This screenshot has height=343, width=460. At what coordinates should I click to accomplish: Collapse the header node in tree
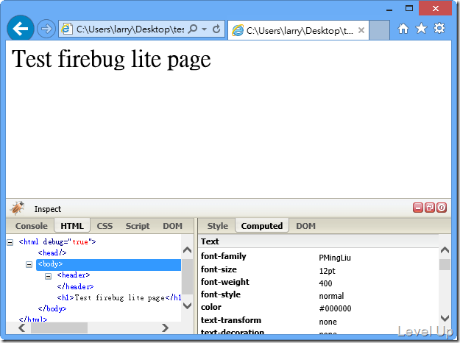(49, 276)
